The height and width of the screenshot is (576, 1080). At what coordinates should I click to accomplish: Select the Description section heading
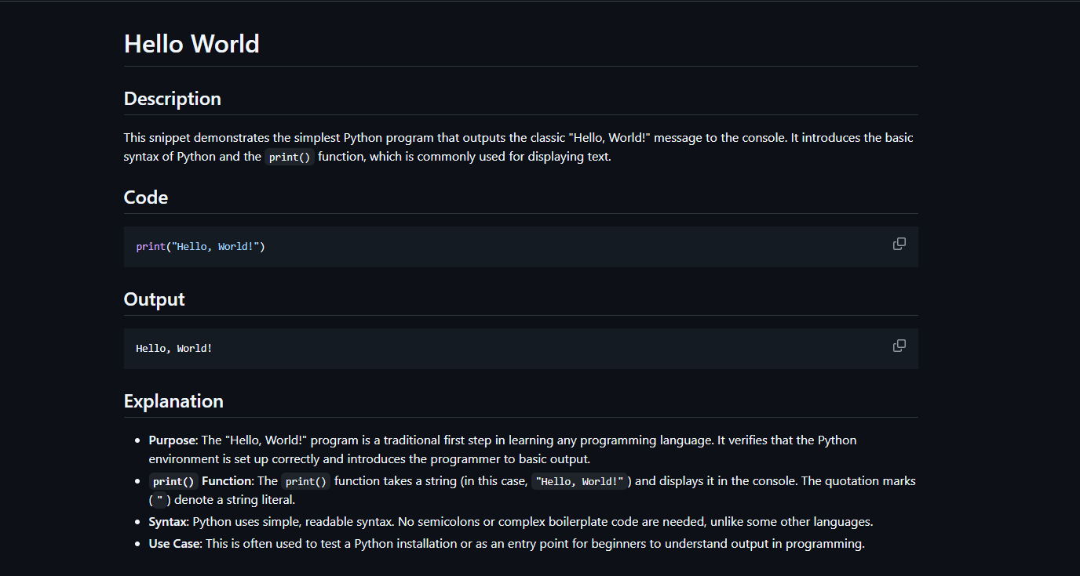(173, 99)
